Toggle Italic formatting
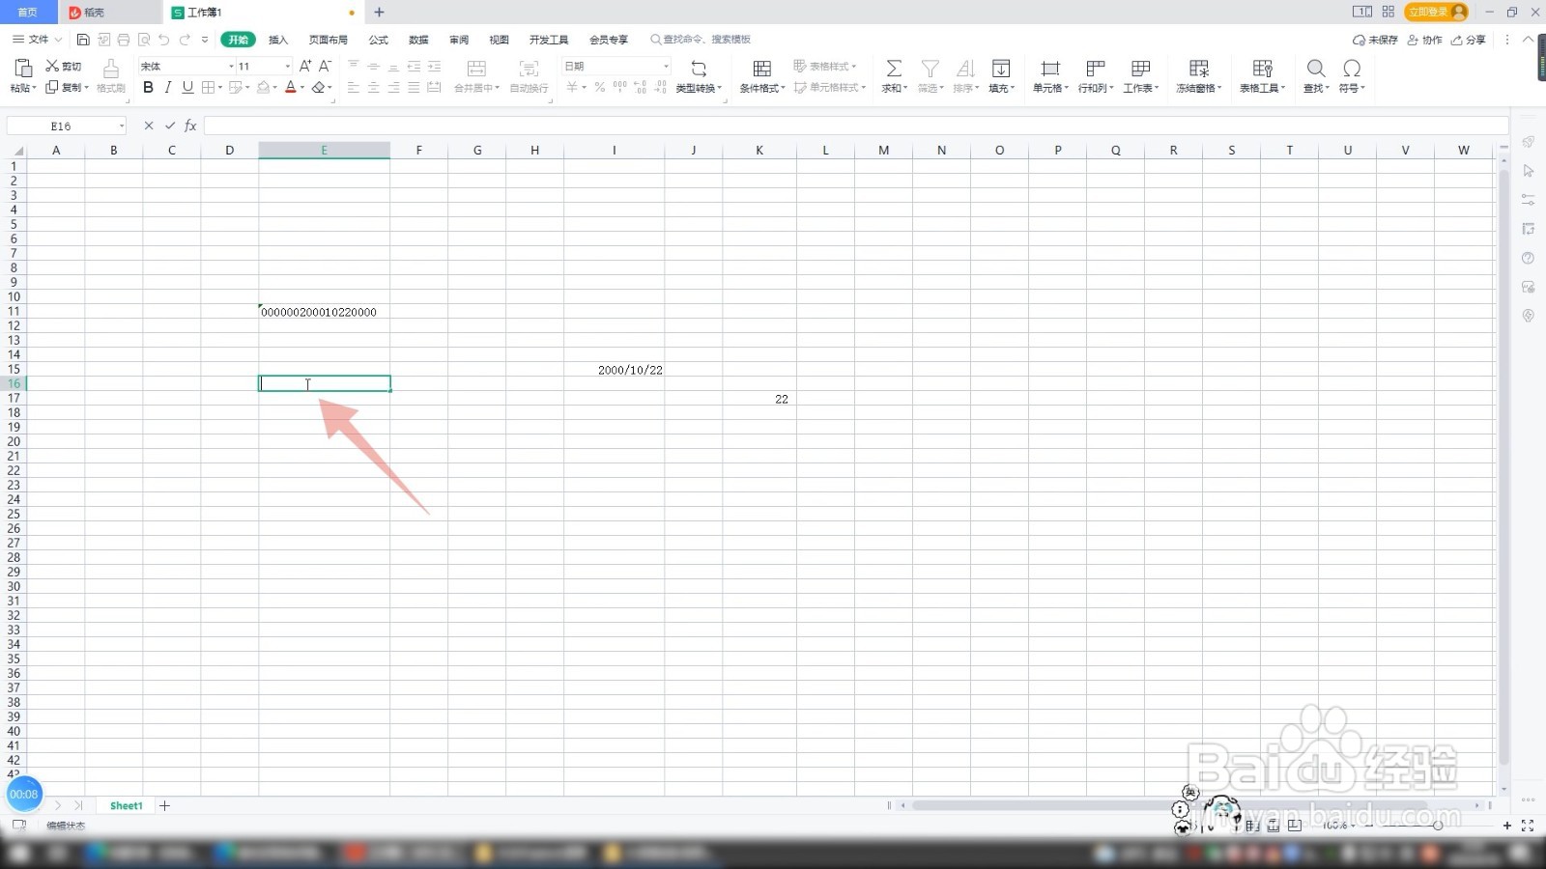The height and width of the screenshot is (869, 1546). [x=168, y=87]
